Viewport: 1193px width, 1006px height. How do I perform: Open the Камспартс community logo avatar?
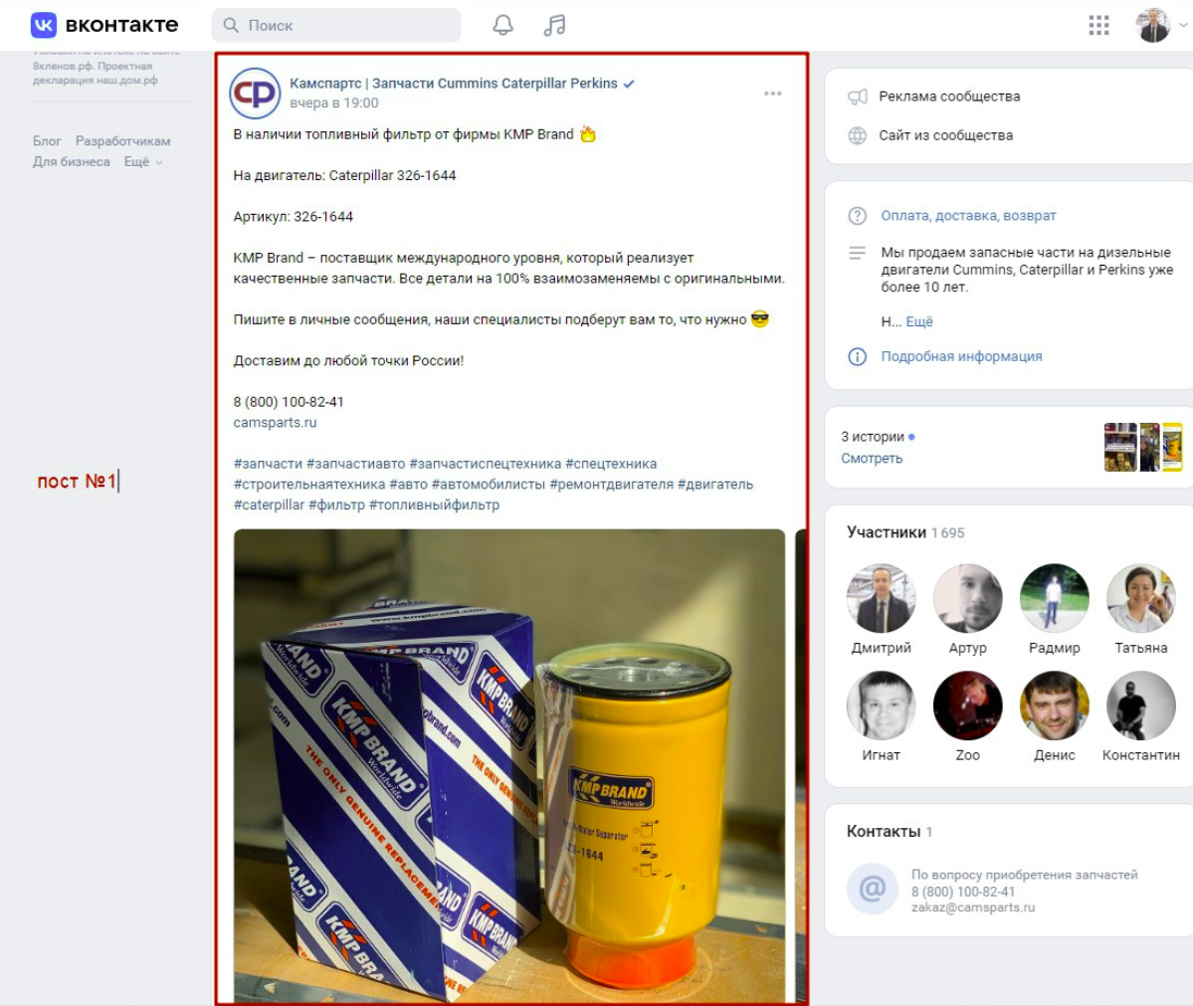coord(255,93)
